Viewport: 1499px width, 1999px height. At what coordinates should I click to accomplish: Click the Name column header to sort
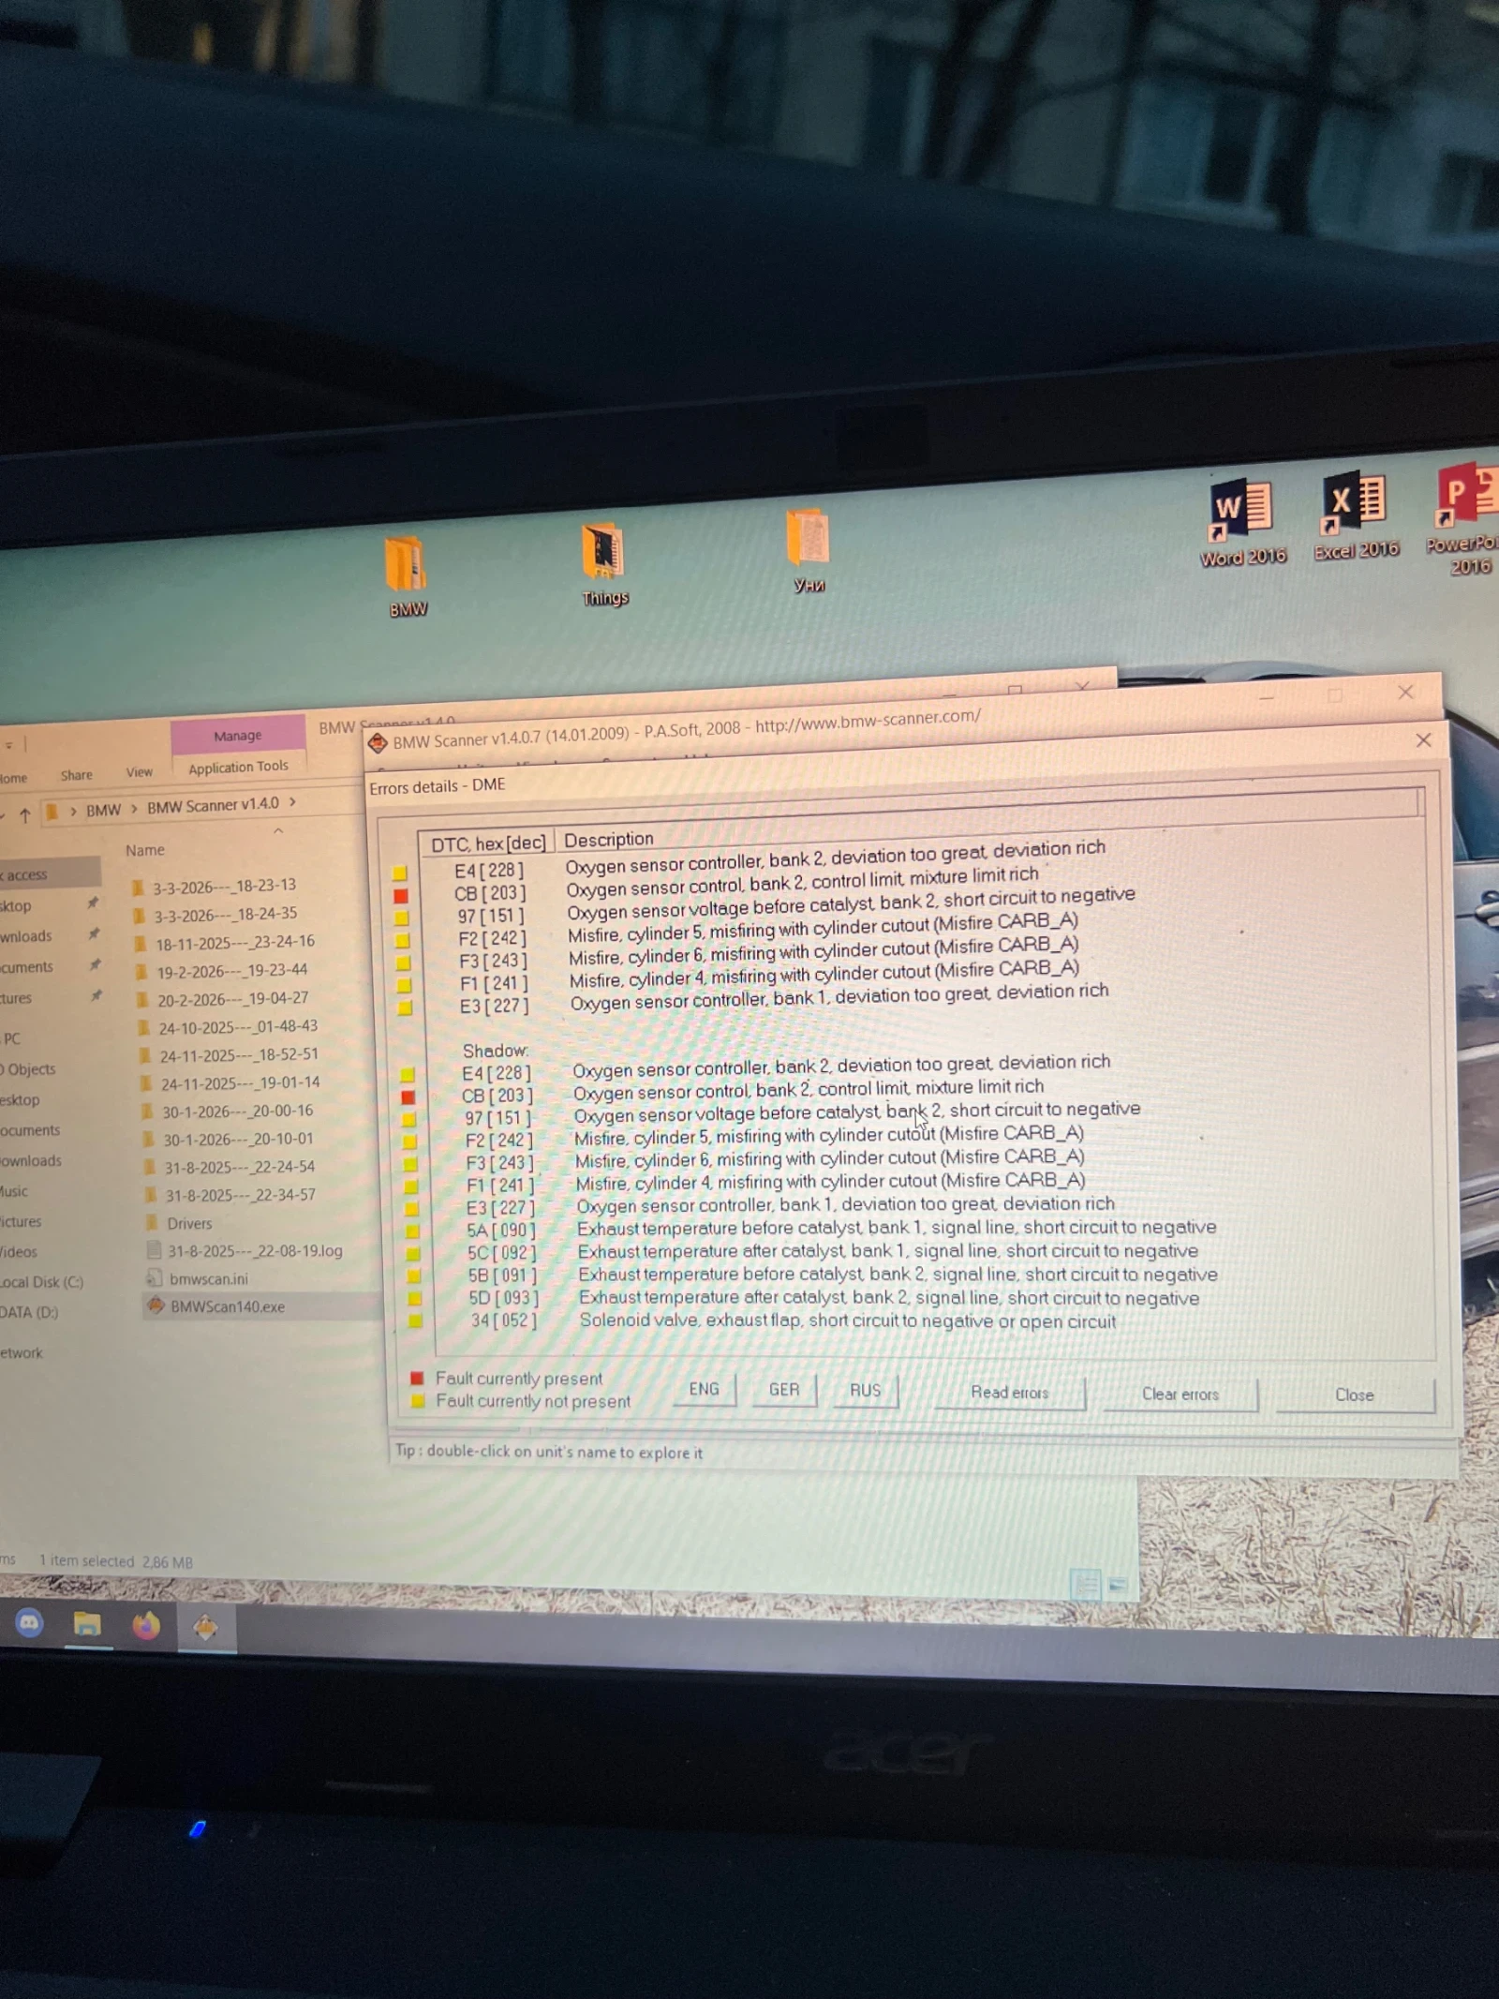coord(145,850)
